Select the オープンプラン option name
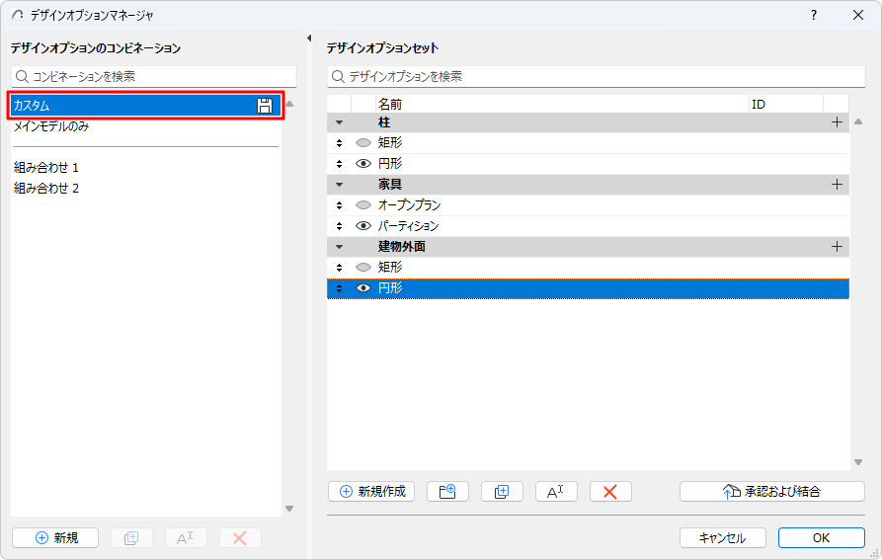This screenshot has height=560, width=882. [x=409, y=205]
